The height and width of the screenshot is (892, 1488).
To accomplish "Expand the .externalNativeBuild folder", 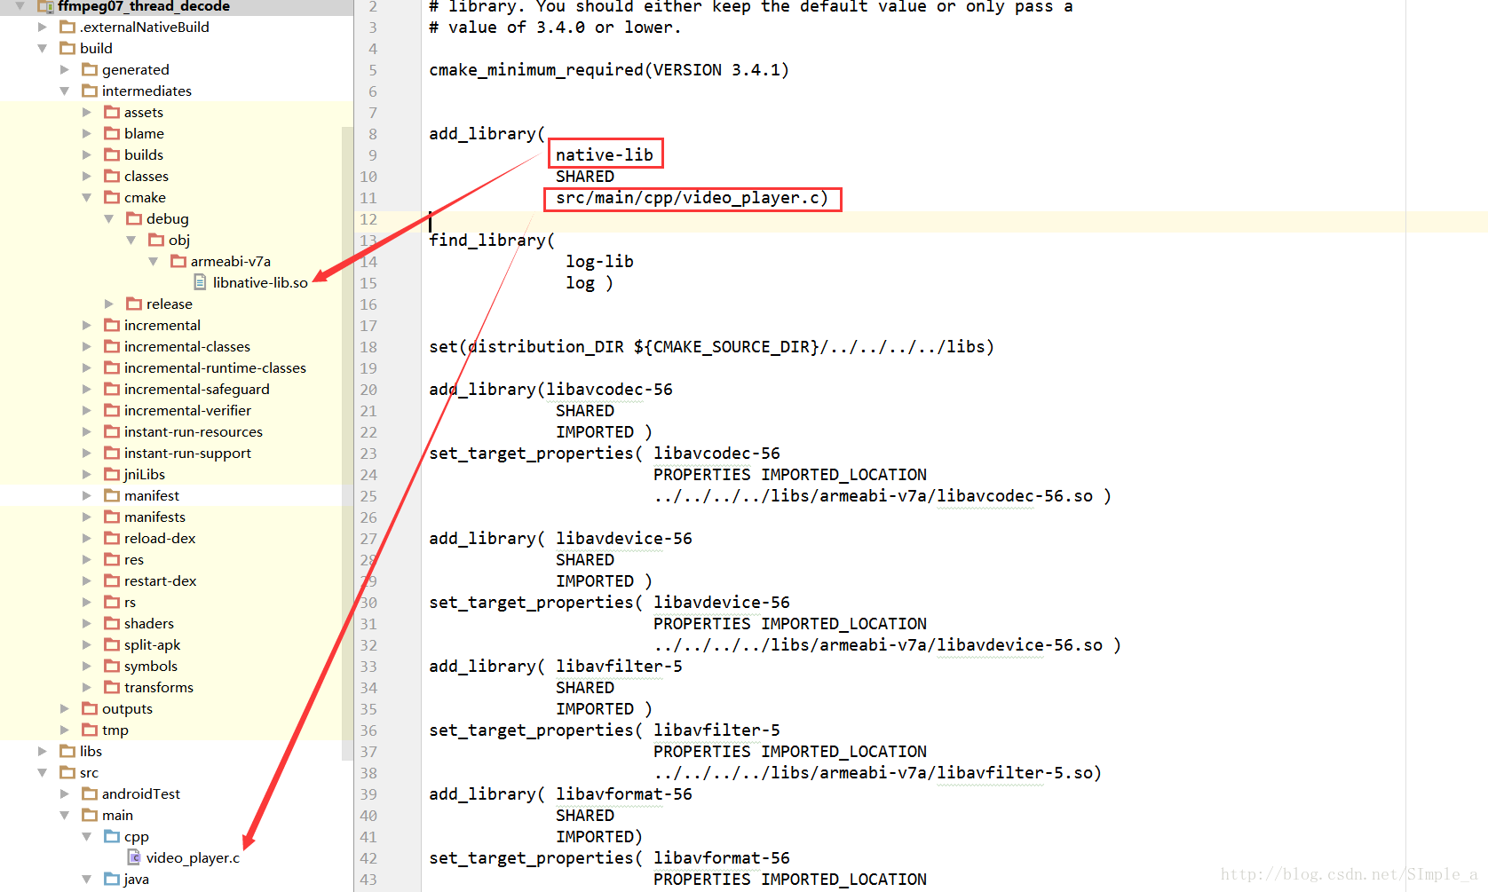I will tap(43, 27).
